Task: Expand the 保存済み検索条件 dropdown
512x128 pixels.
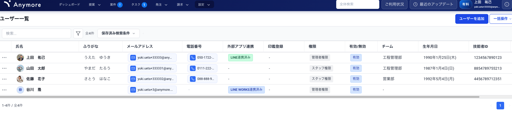Action: pyautogui.click(x=118, y=33)
